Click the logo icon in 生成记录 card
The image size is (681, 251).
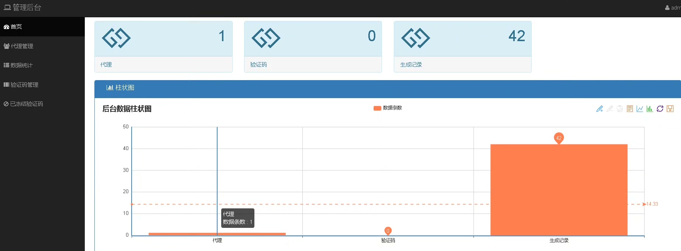416,38
